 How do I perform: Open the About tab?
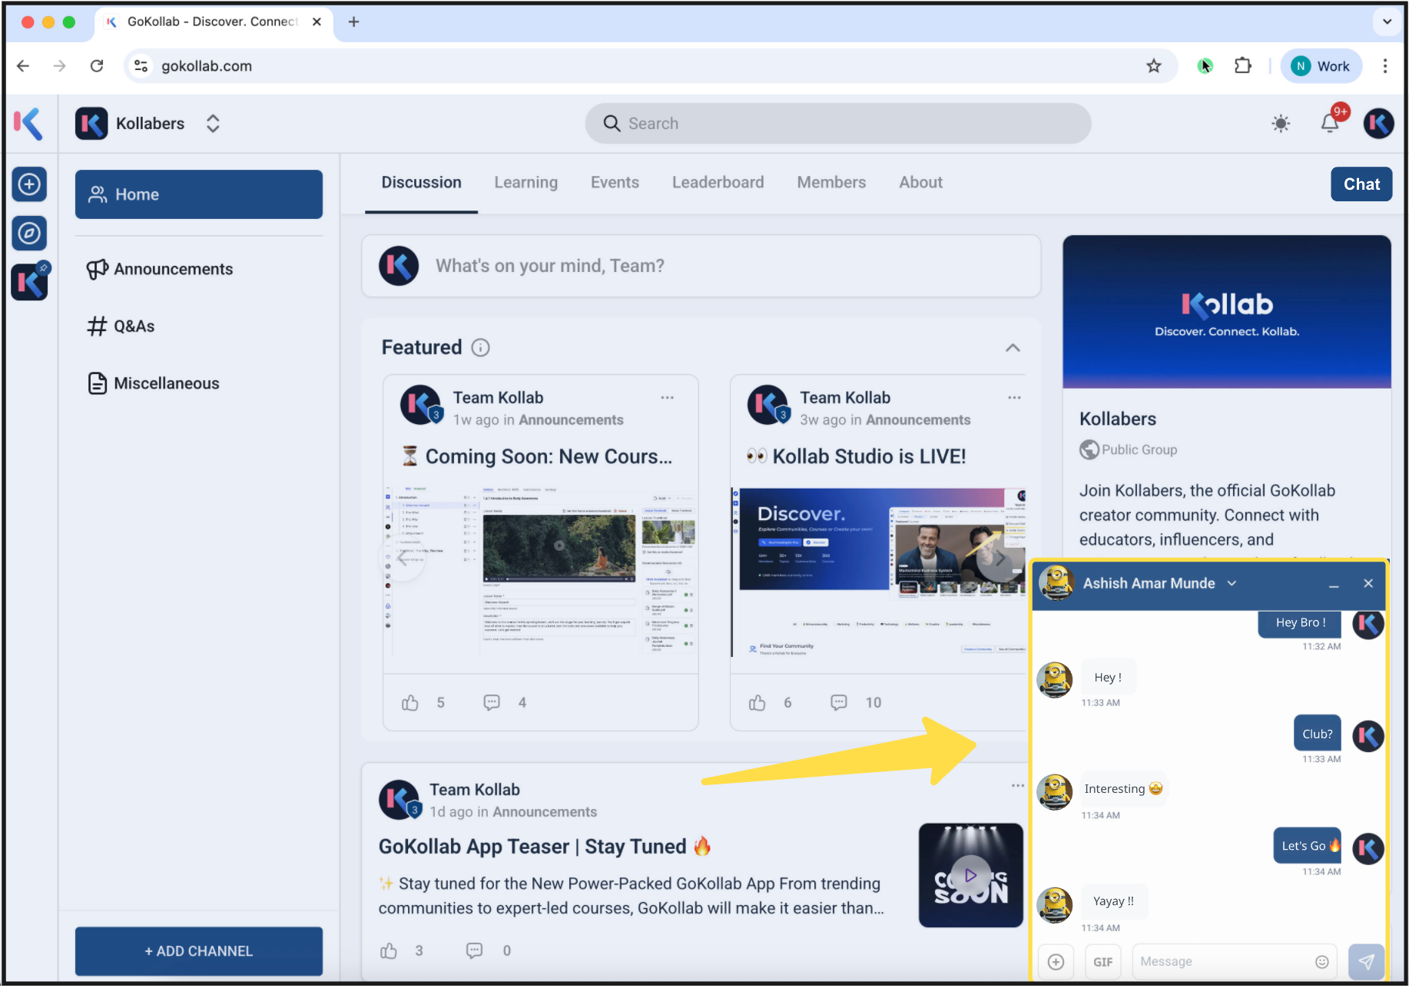coord(920,183)
